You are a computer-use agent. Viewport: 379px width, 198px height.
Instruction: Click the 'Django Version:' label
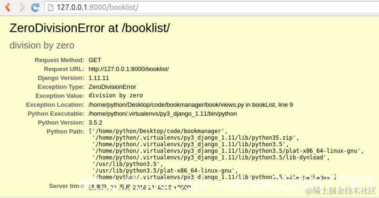(x=61, y=78)
